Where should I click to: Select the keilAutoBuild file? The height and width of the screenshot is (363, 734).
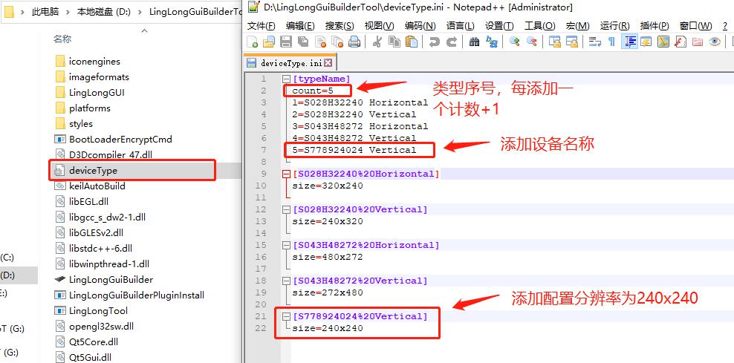tap(97, 186)
